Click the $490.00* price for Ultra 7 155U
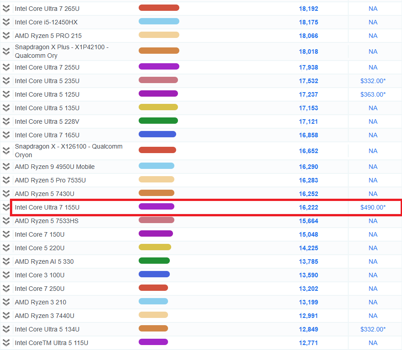The width and height of the screenshot is (402, 350). (x=373, y=207)
